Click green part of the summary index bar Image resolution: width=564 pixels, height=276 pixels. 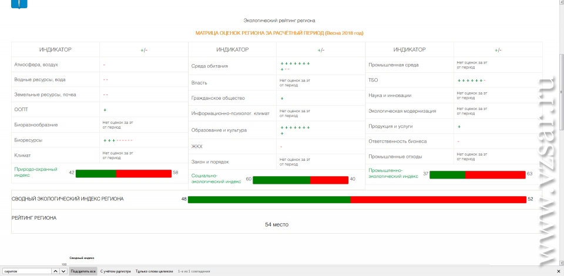[268, 200]
